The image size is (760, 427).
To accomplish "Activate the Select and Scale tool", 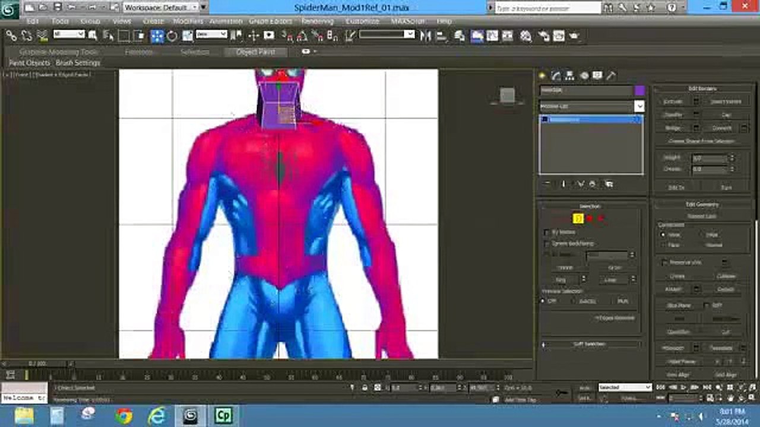I will click(x=187, y=36).
